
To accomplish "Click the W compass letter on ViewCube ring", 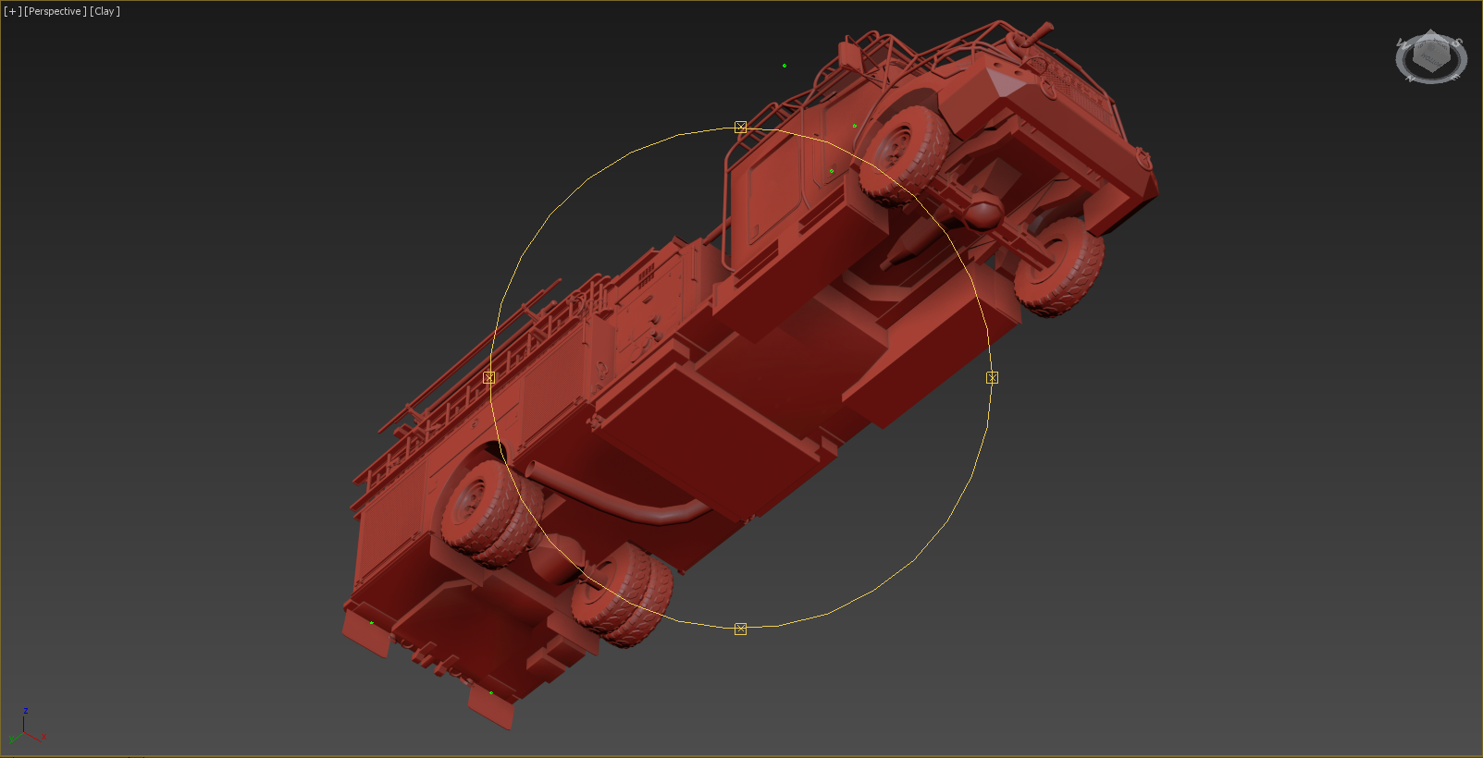I will tap(1403, 43).
